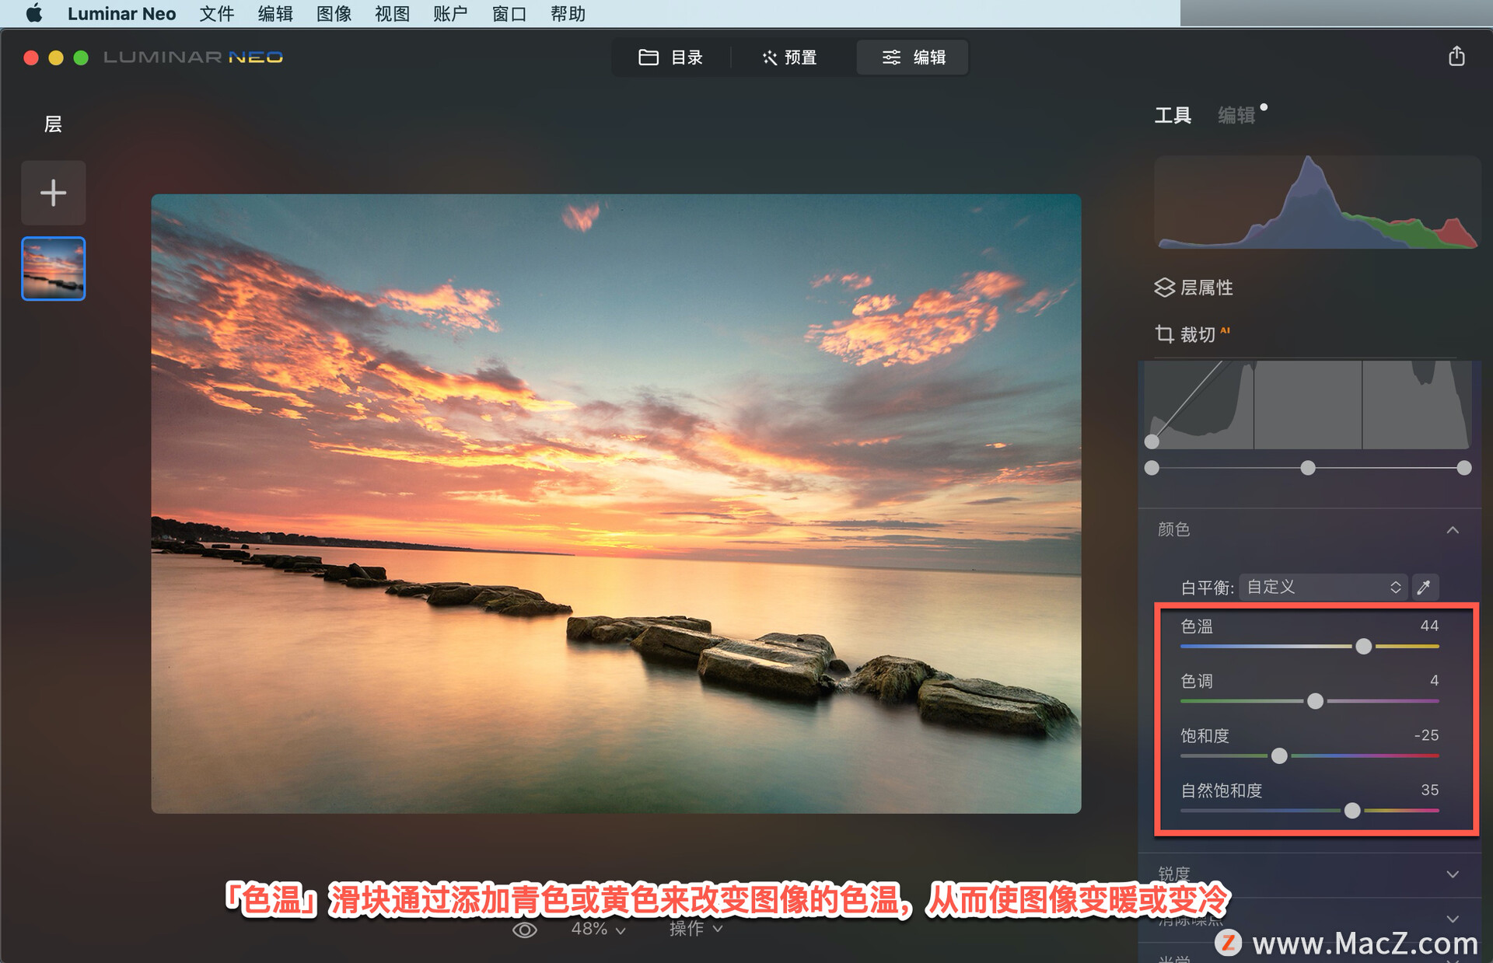Viewport: 1493px width, 963px height.
Task: Select the sunset layer thumbnail
Action: coord(53,268)
